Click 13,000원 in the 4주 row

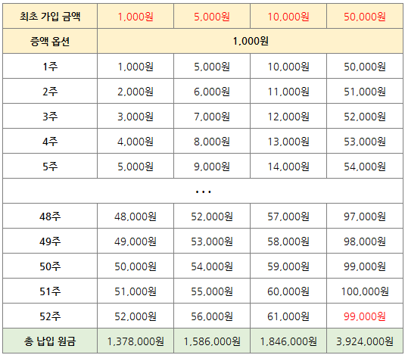click(x=288, y=141)
